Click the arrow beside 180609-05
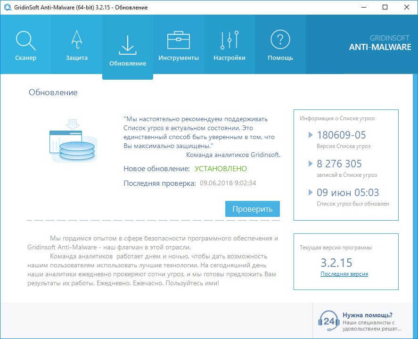Viewport: 418px width, 339px height. (x=310, y=135)
